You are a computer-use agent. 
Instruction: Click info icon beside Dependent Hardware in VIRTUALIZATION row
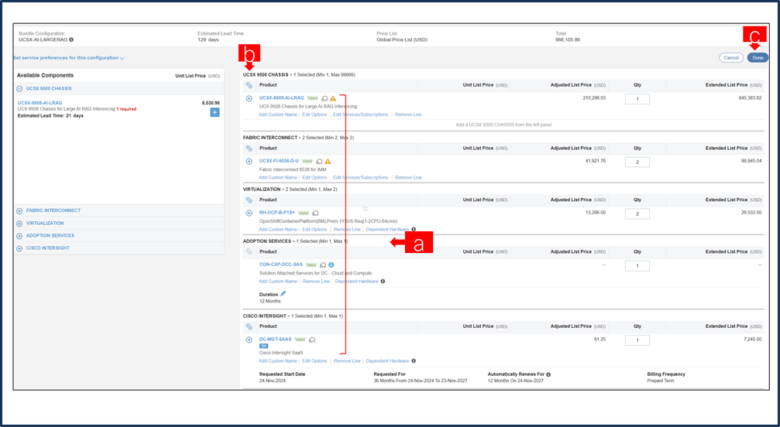[x=414, y=230]
